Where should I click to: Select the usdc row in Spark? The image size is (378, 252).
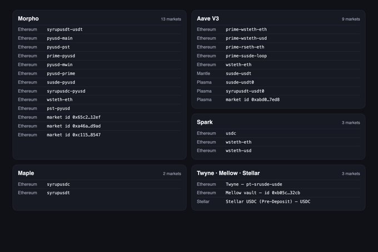pos(278,133)
